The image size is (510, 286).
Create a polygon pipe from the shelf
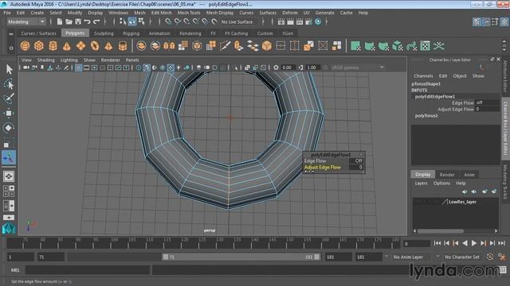(123, 46)
